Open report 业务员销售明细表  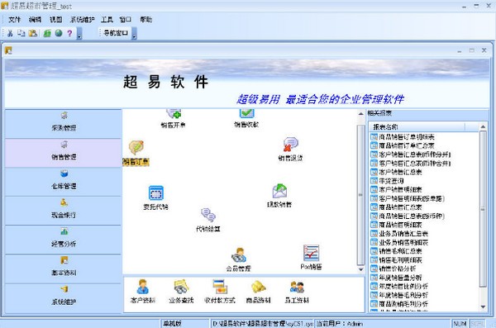click(403, 243)
